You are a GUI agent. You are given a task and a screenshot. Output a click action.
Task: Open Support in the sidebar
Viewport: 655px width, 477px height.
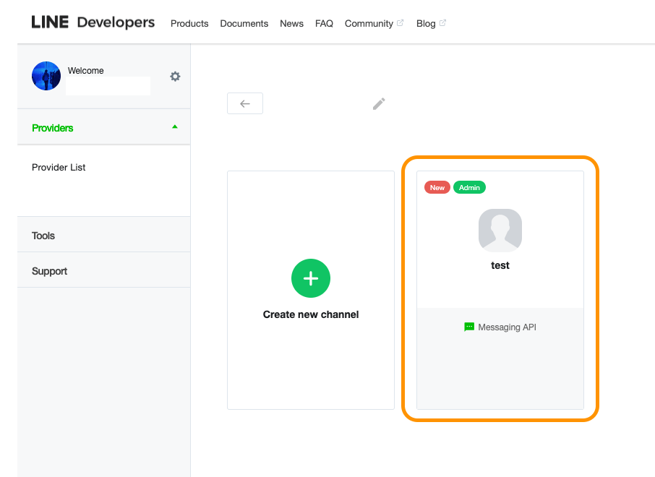pyautogui.click(x=49, y=271)
